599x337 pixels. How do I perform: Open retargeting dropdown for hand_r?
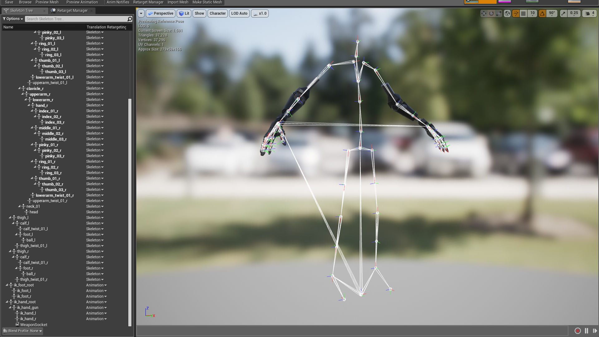95,105
